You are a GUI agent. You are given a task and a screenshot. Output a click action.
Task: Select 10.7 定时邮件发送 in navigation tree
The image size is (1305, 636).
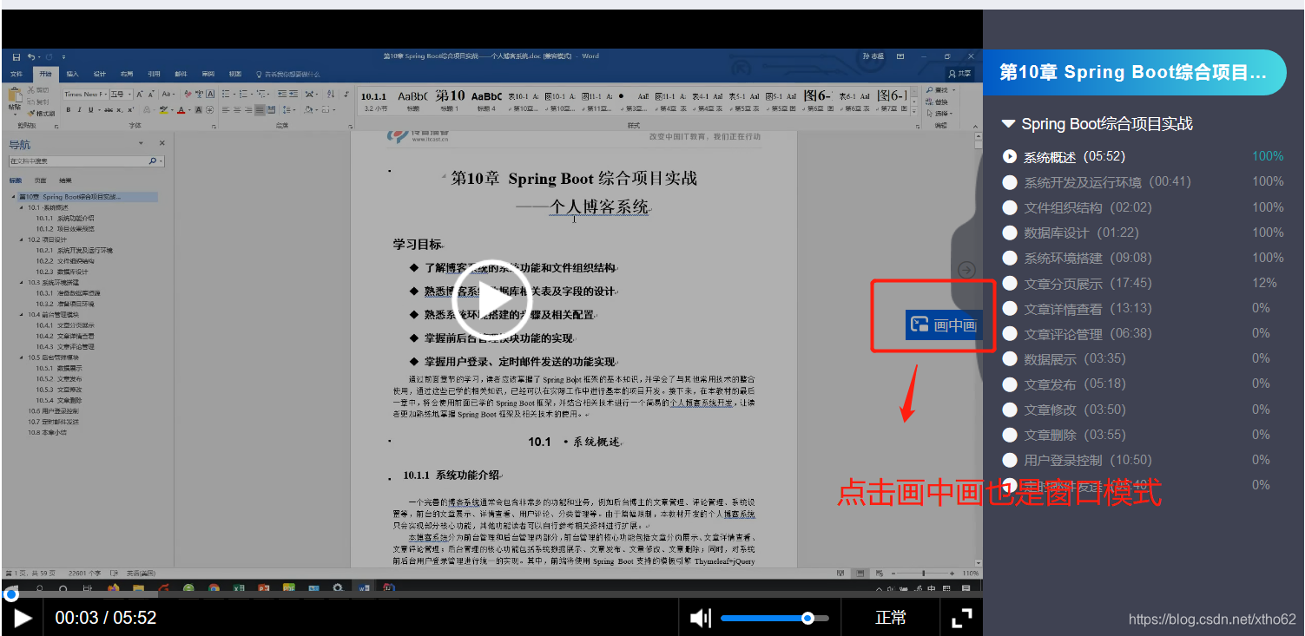point(53,422)
